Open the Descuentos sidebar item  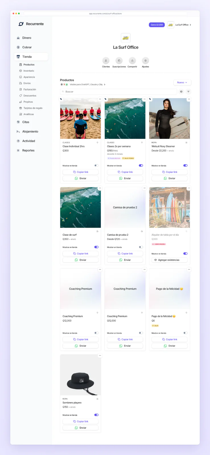click(x=30, y=96)
